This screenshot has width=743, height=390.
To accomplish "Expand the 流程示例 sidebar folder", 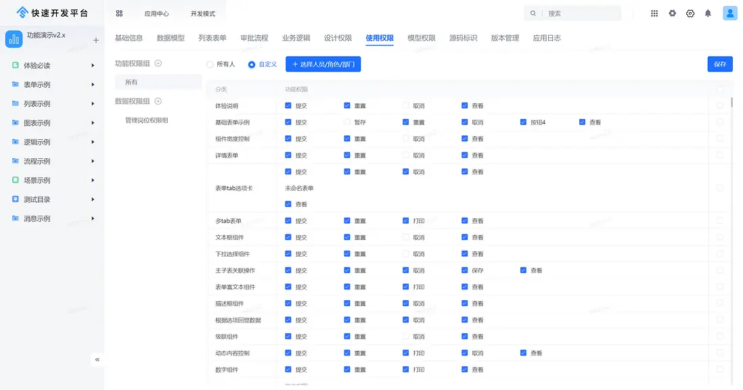I will [x=93, y=162].
